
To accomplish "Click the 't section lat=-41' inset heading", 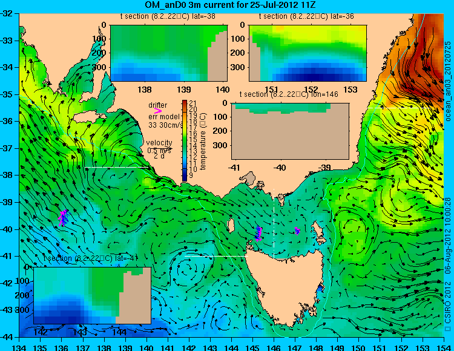I will coord(90,258).
